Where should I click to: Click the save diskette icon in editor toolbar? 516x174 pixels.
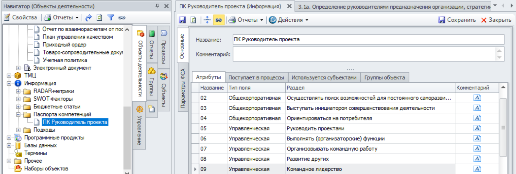[x=182, y=20]
